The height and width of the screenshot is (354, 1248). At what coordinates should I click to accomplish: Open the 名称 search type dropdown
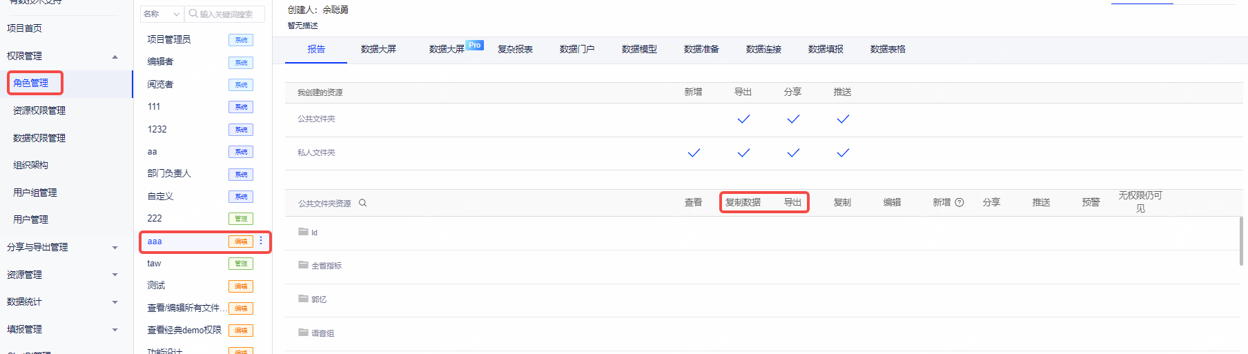[162, 14]
